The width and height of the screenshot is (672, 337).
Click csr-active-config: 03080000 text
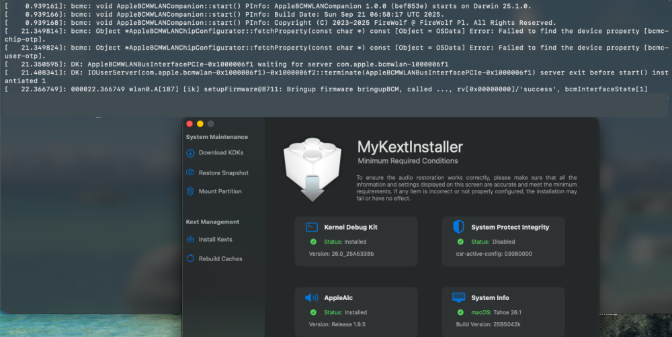coord(494,254)
